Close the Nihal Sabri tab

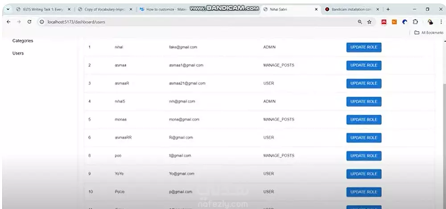tap(316, 9)
